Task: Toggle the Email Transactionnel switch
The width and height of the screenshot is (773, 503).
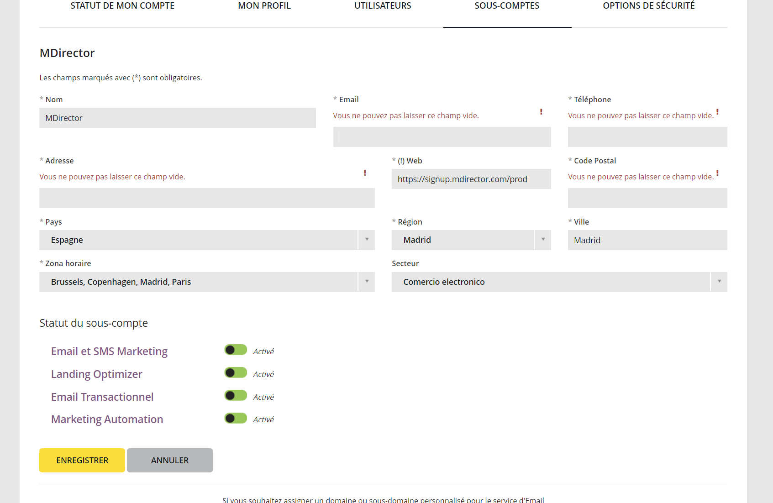Action: [x=236, y=396]
